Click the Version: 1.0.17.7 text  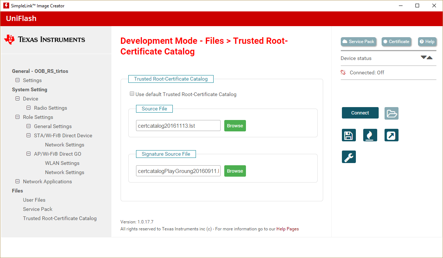(x=137, y=222)
